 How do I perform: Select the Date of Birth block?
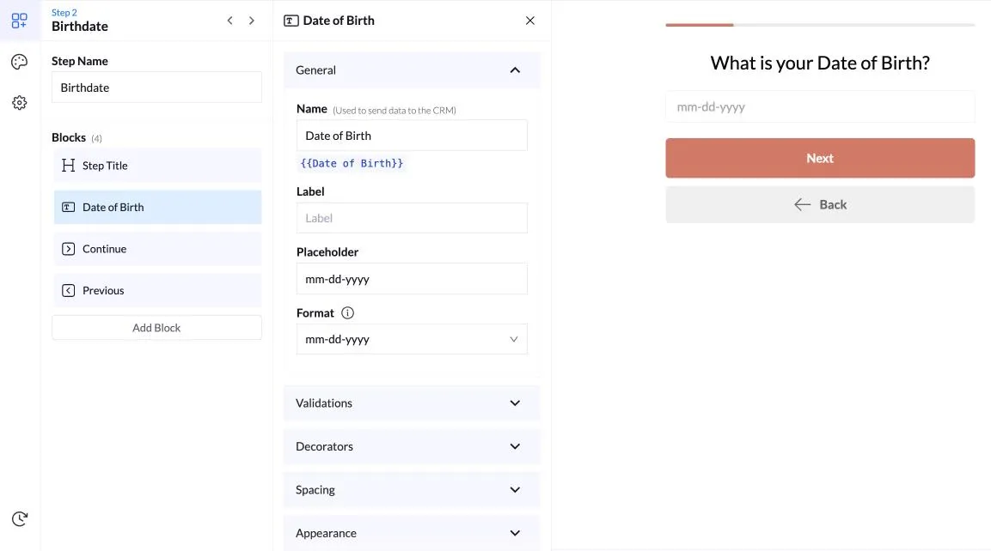[x=157, y=207]
